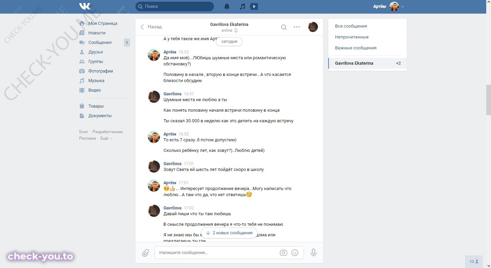Viewport: 491px width, 268px height.
Task: Open emoji picker smiley icon
Action: (295, 253)
